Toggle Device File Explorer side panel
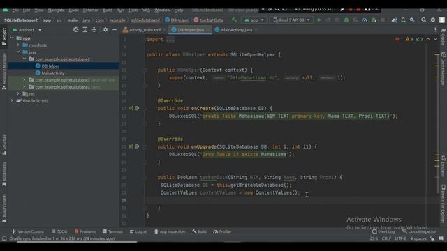 click(443, 204)
